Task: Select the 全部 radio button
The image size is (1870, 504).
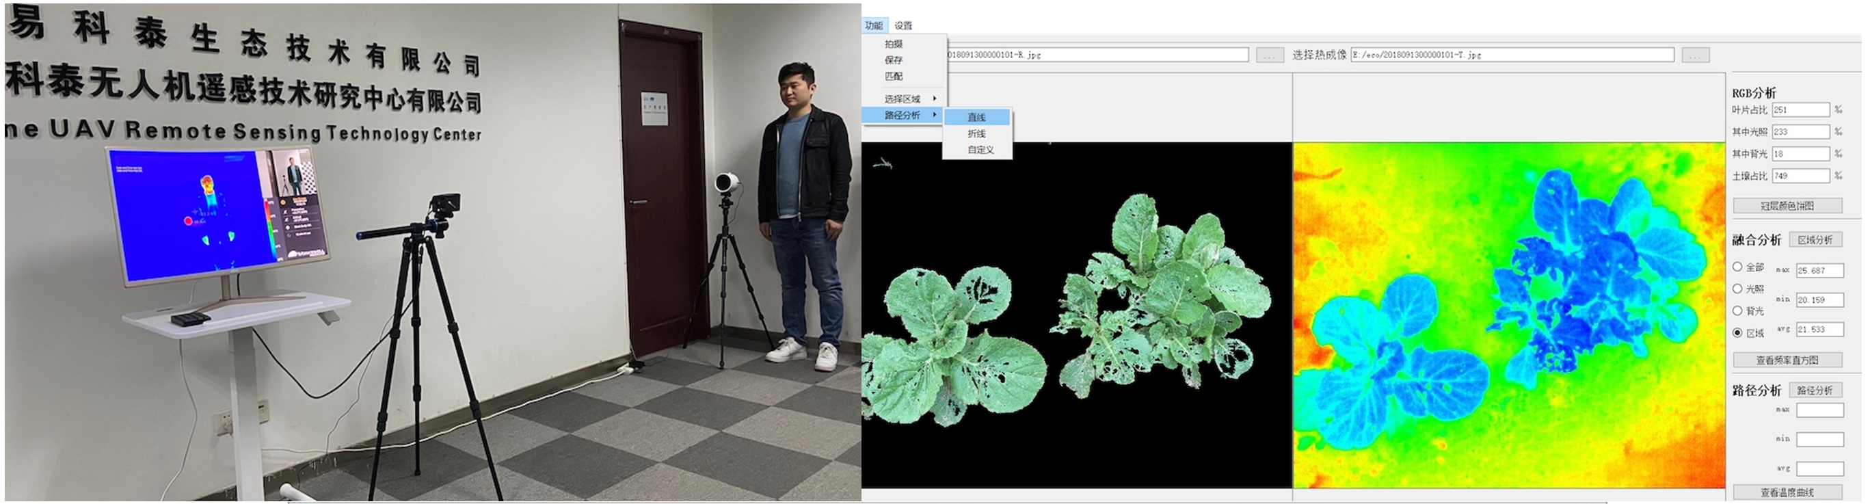Action: 1738,267
